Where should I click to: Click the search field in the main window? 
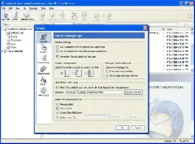point(142,24)
